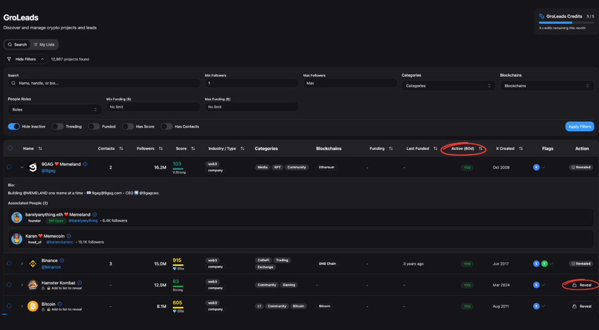The height and width of the screenshot is (330, 599).
Task: Click GroLeads Credits coin icon
Action: [541, 16]
